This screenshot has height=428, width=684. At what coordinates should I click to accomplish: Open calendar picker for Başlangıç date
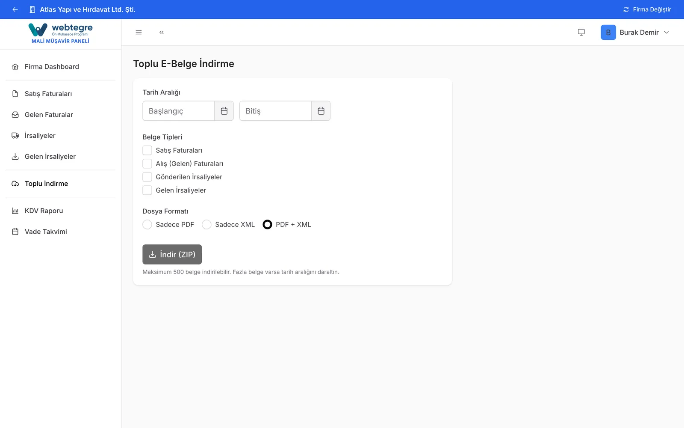(224, 111)
